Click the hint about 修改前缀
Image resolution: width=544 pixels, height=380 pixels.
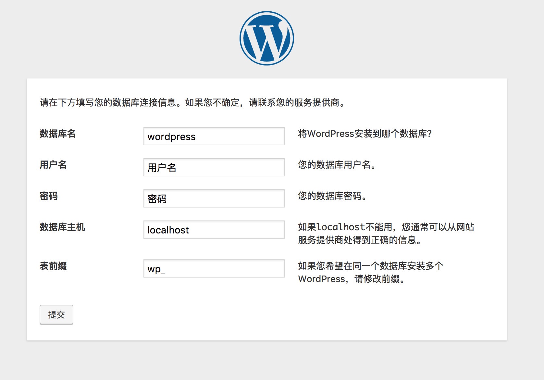point(371,272)
